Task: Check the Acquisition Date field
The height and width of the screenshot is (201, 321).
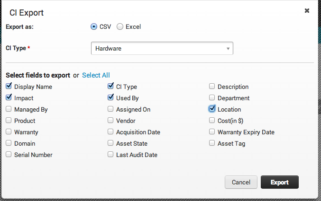Action: click(110, 132)
